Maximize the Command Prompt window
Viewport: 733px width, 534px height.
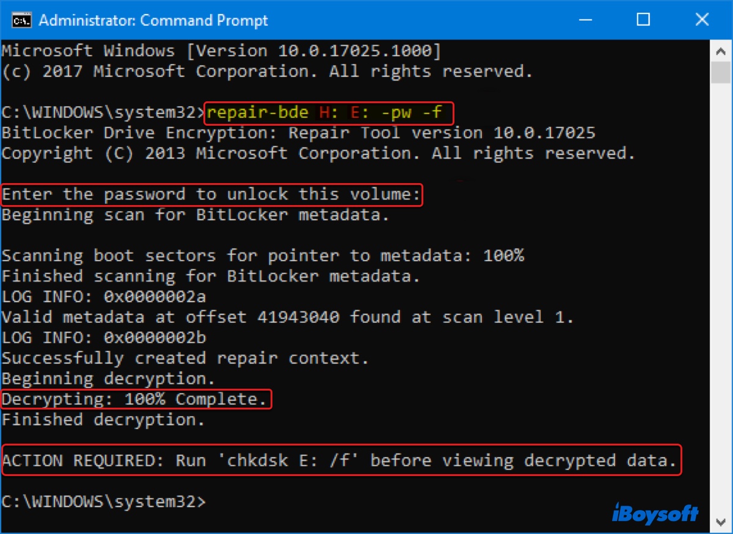point(643,20)
